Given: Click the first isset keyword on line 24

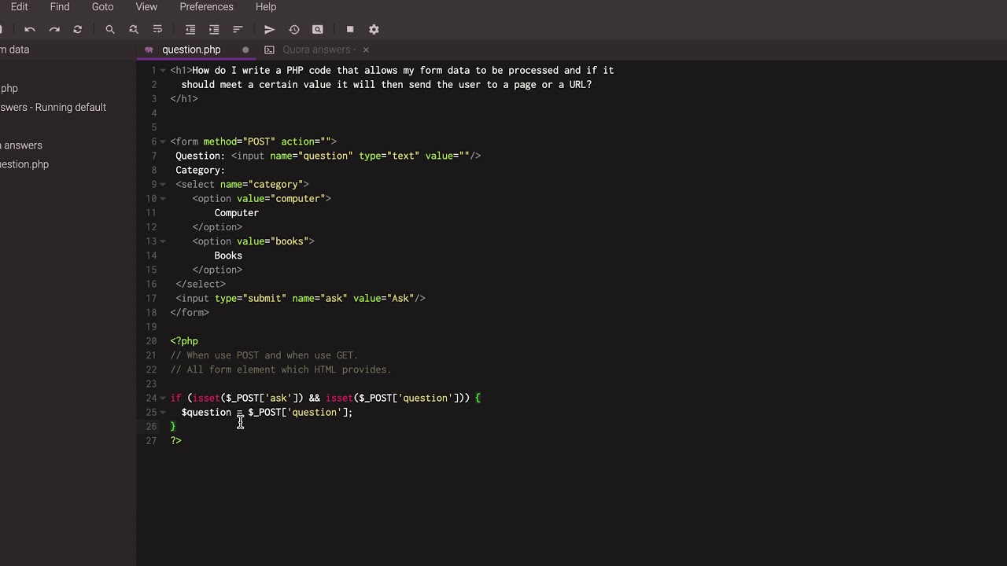Looking at the screenshot, I should [206, 399].
